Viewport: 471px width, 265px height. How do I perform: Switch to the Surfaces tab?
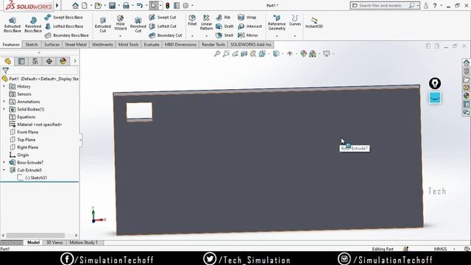pyautogui.click(x=52, y=44)
